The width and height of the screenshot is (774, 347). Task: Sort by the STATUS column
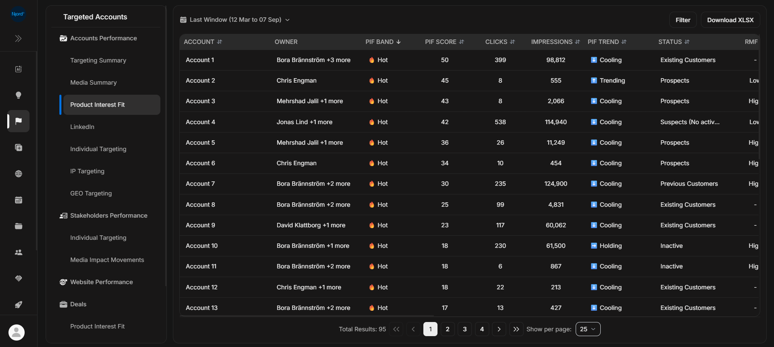click(x=687, y=42)
